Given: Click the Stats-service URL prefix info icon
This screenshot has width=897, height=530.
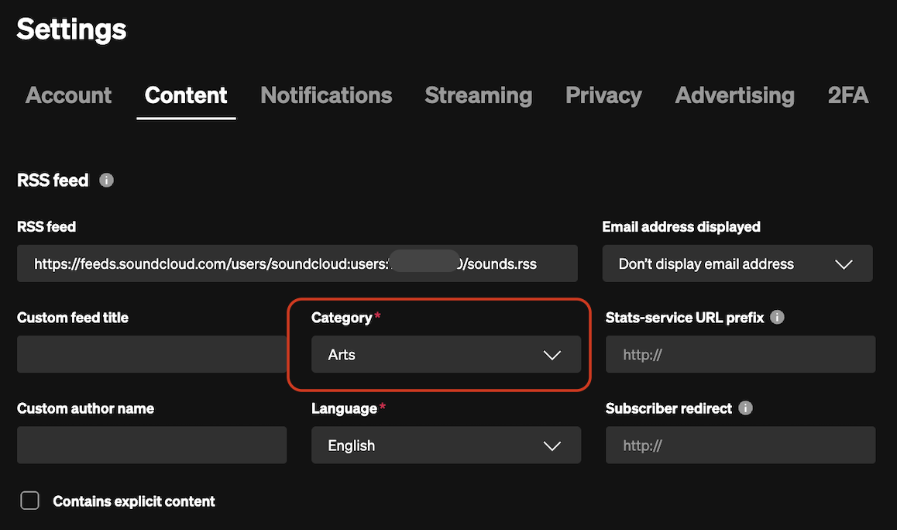Looking at the screenshot, I should 778,318.
